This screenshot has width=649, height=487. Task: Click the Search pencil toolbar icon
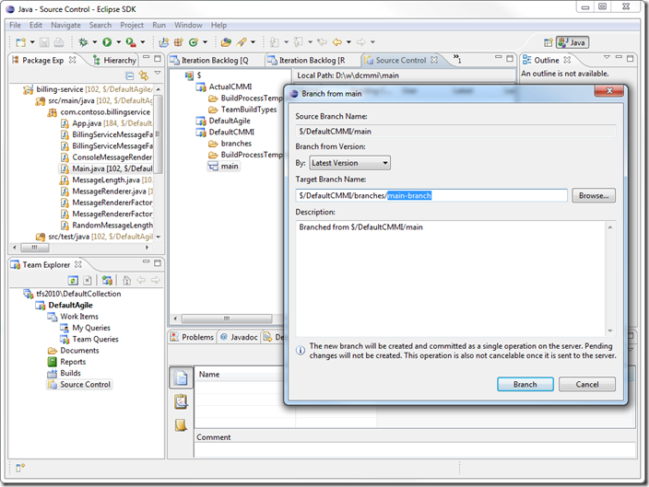coord(242,42)
